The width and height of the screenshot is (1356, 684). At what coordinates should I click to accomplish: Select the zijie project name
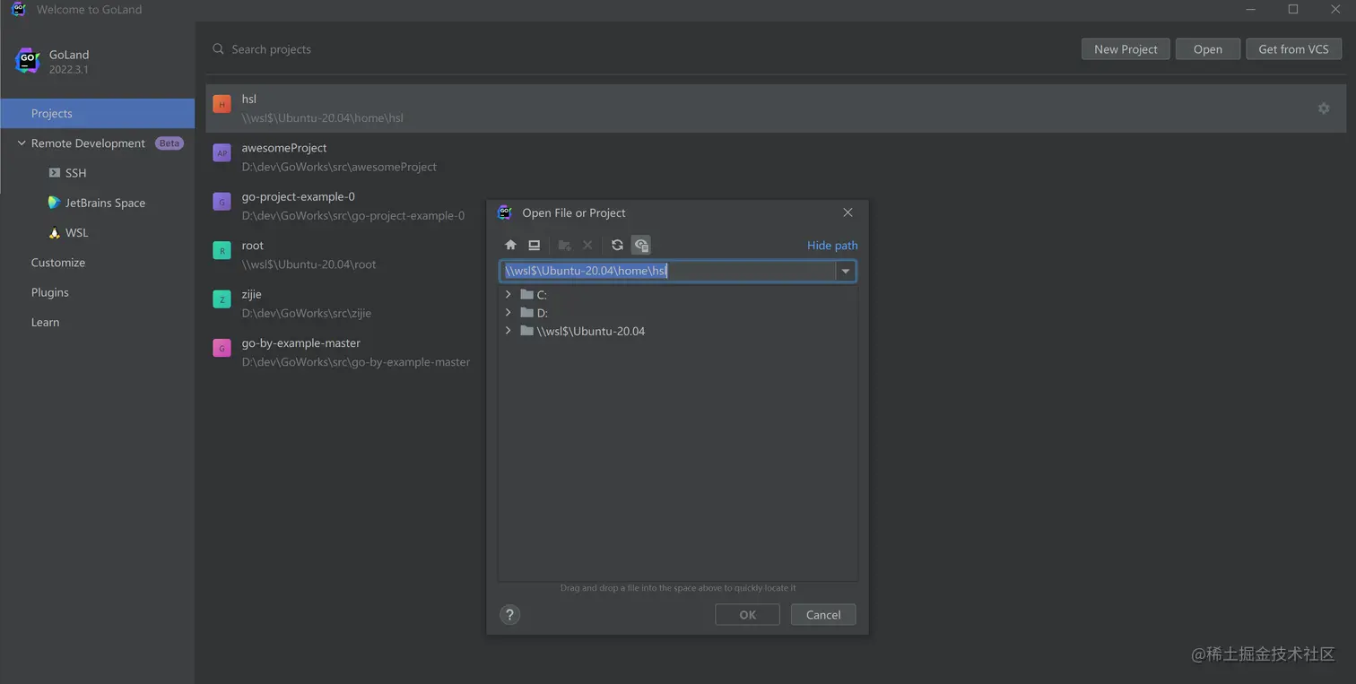click(252, 294)
